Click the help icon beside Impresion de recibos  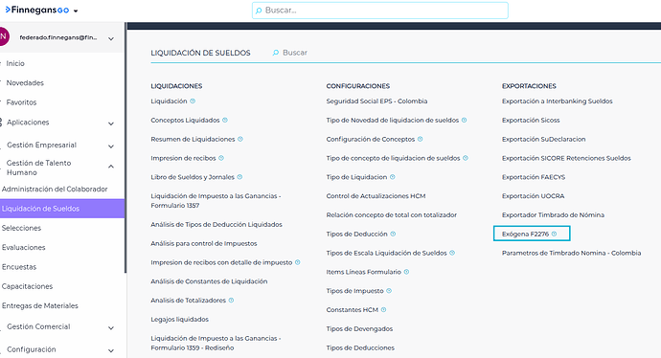coord(221,158)
